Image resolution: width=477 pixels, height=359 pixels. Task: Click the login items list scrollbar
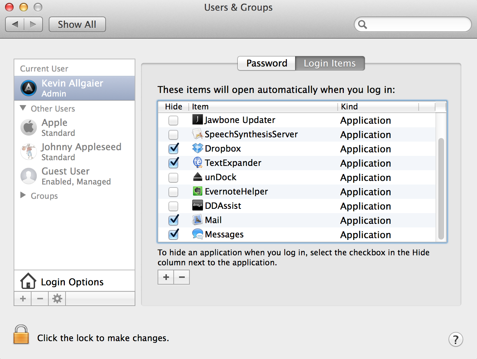click(441, 189)
